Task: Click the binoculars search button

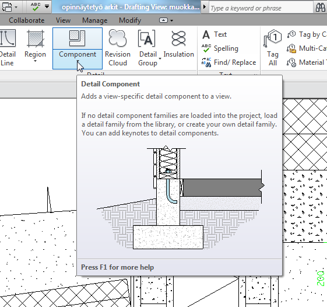Action: 320,8
